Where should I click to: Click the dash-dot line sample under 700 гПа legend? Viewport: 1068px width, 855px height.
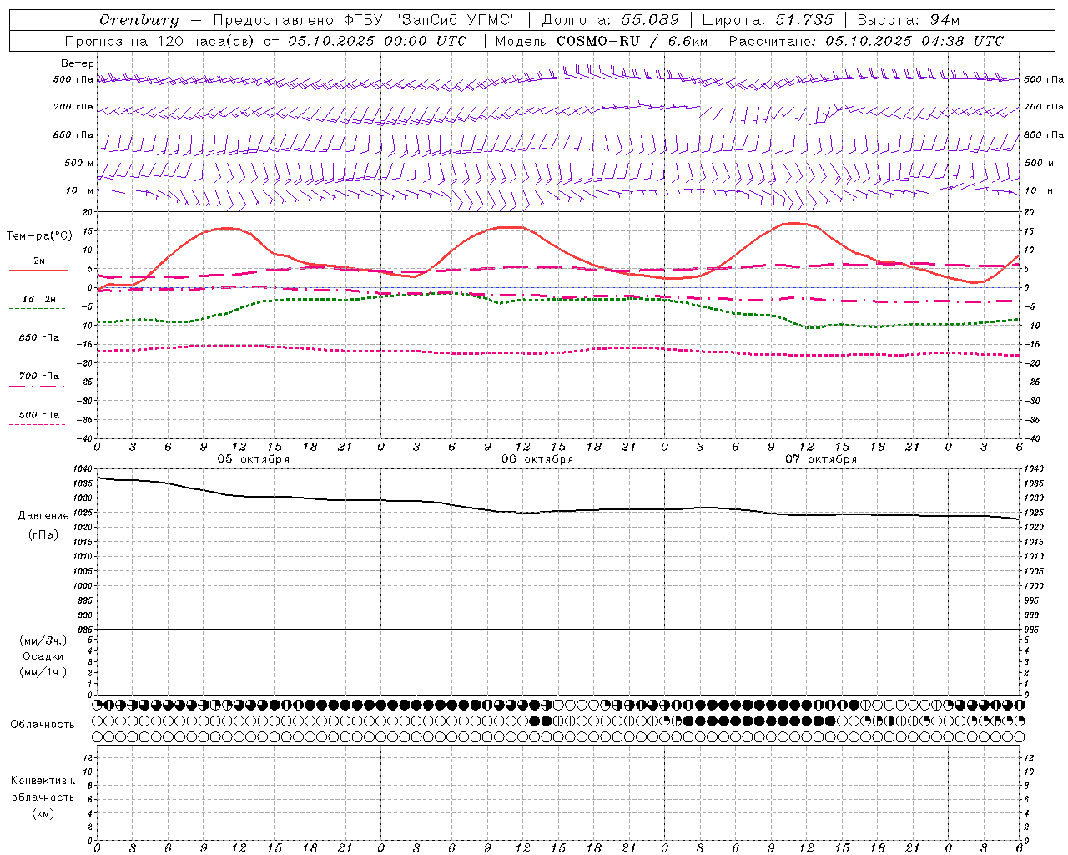pyautogui.click(x=37, y=386)
